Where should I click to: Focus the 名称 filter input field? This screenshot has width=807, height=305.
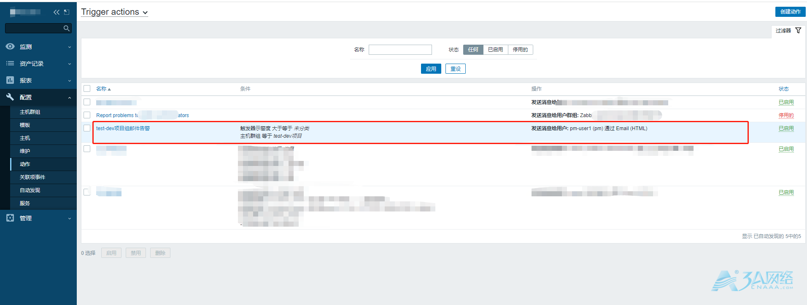(400, 50)
